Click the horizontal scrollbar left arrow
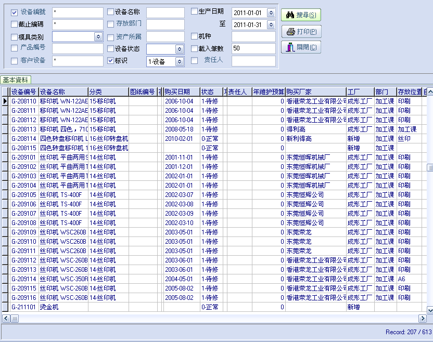433x342 pixels. 6,318
